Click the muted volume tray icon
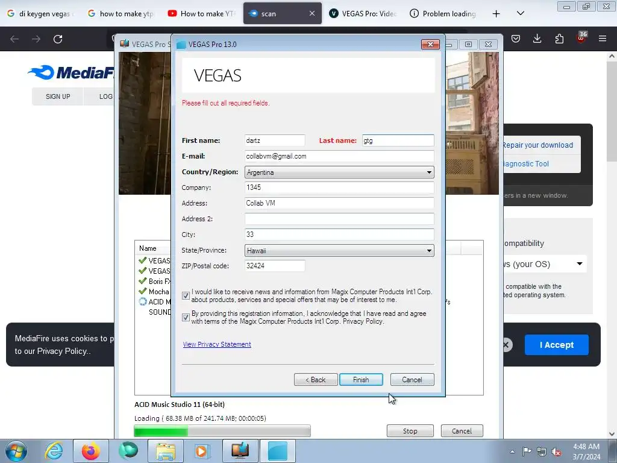617x463 pixels. point(556,452)
